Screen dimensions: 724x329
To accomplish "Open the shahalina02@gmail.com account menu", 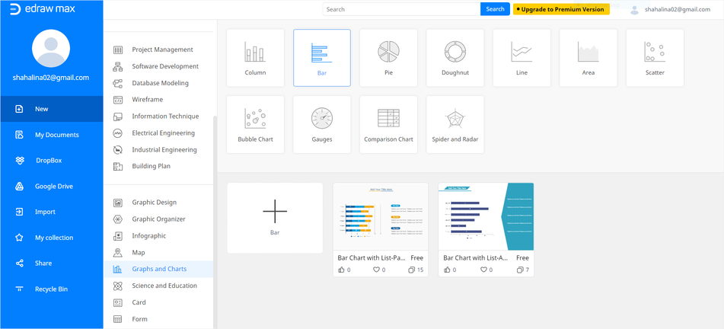I will [670, 9].
